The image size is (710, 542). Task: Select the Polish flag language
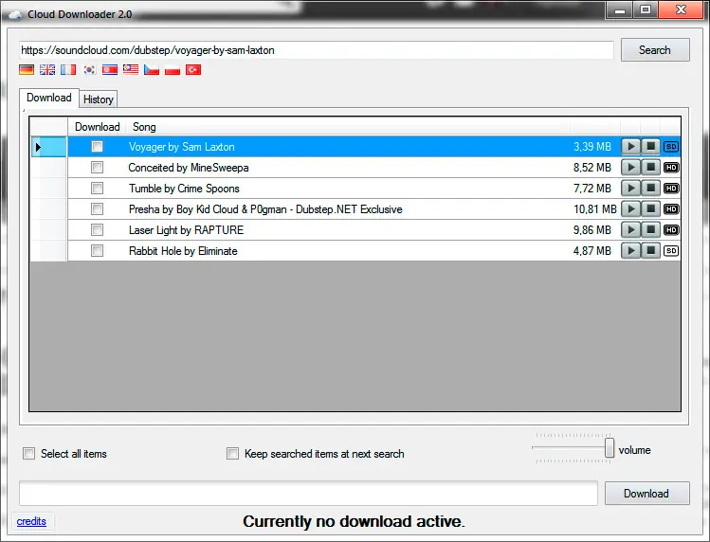click(173, 70)
